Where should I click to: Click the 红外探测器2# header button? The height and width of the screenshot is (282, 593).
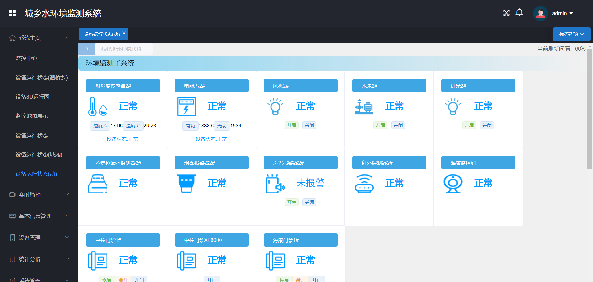389,163
